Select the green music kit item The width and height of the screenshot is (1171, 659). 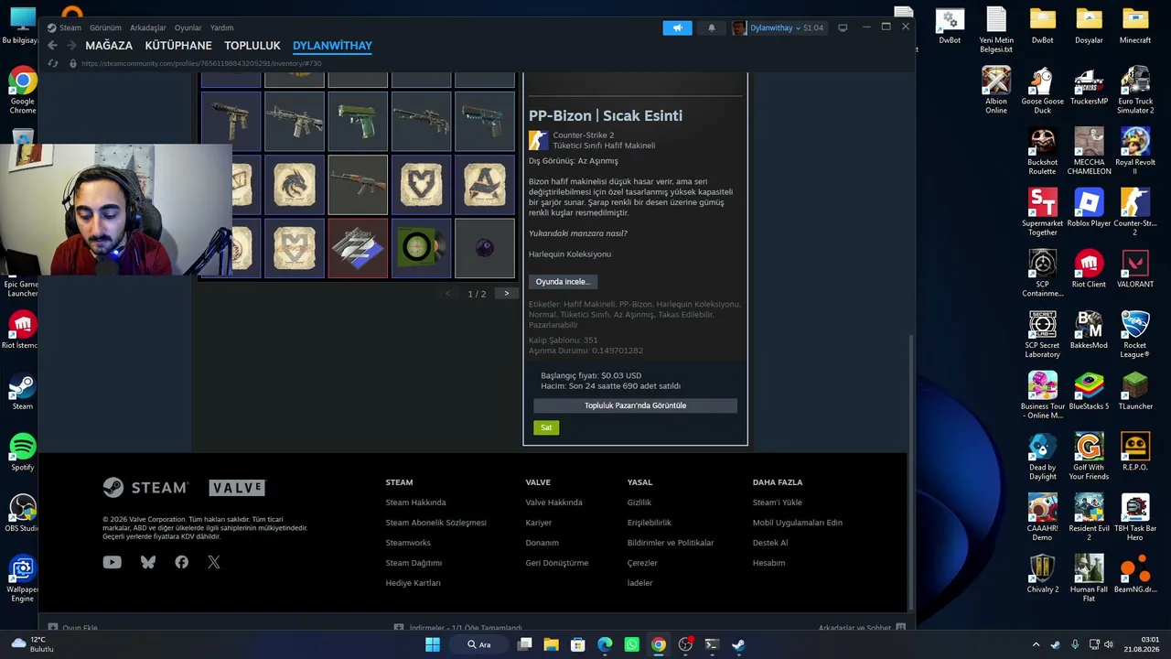[x=421, y=248]
